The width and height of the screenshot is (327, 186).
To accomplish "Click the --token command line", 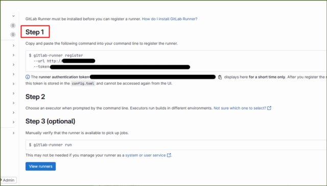I will (112, 67).
